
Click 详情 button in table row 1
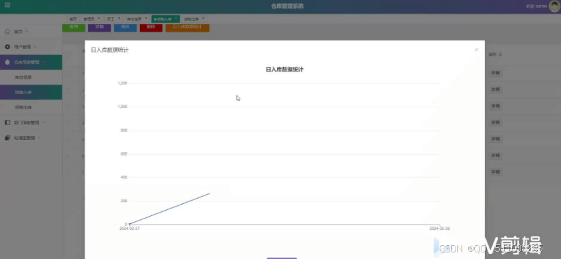(495, 73)
